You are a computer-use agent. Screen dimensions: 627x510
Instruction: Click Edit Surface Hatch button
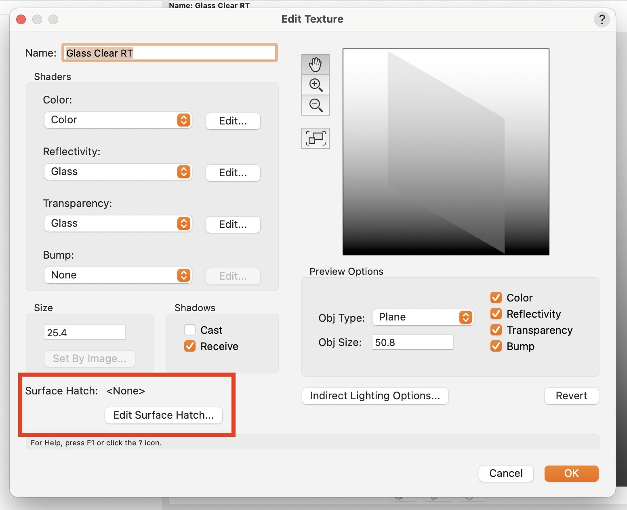coord(163,415)
